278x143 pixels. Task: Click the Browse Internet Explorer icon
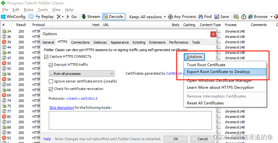click(x=250, y=17)
